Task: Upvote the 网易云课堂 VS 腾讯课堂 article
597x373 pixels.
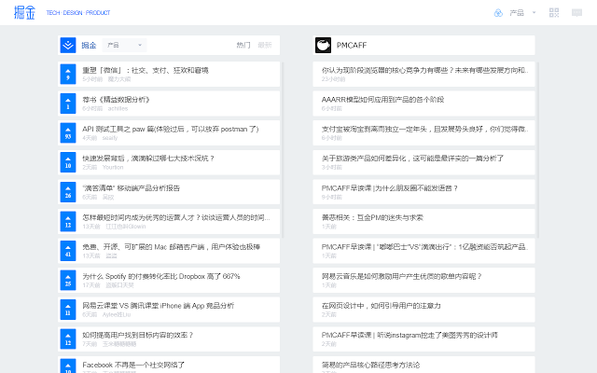Action: pyautogui.click(x=68, y=310)
